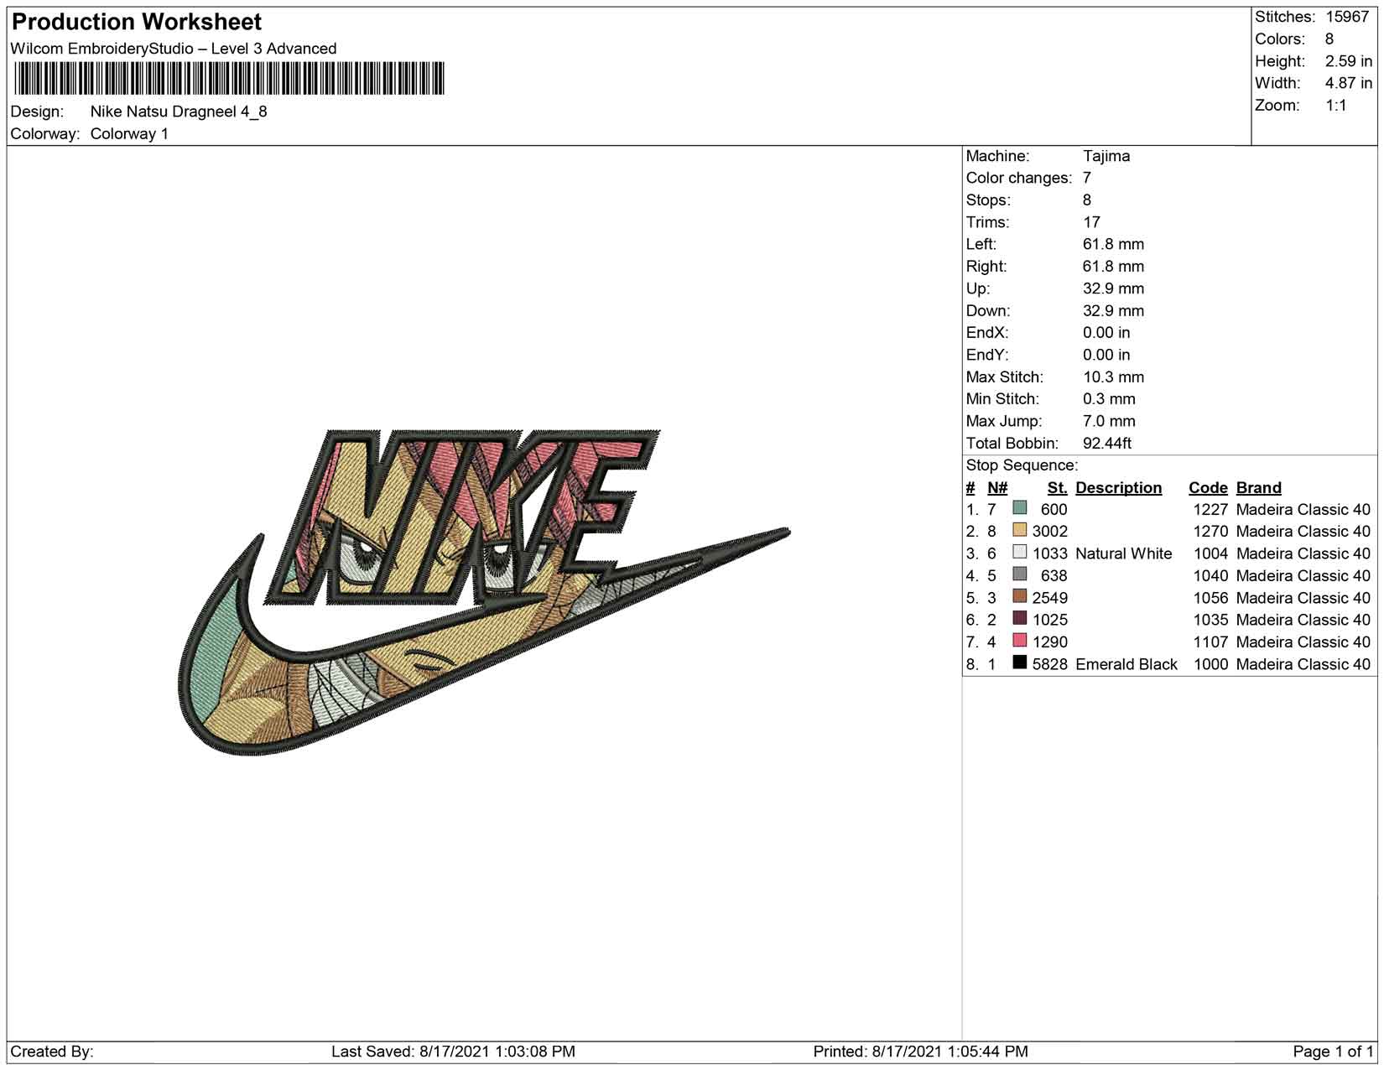Click the 'Colors:' label in the header
This screenshot has width=1384, height=1065.
tap(1280, 39)
